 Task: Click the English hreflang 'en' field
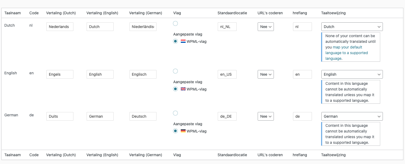(302, 74)
